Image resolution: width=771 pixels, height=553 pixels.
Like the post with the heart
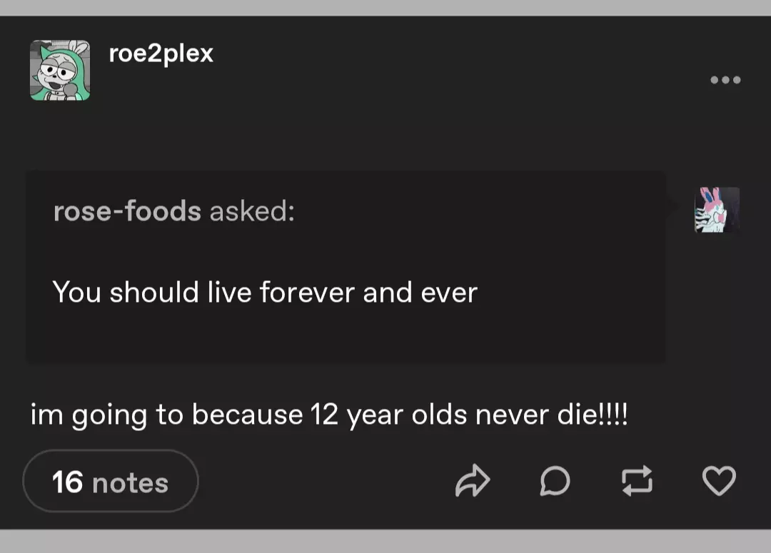[x=719, y=482]
